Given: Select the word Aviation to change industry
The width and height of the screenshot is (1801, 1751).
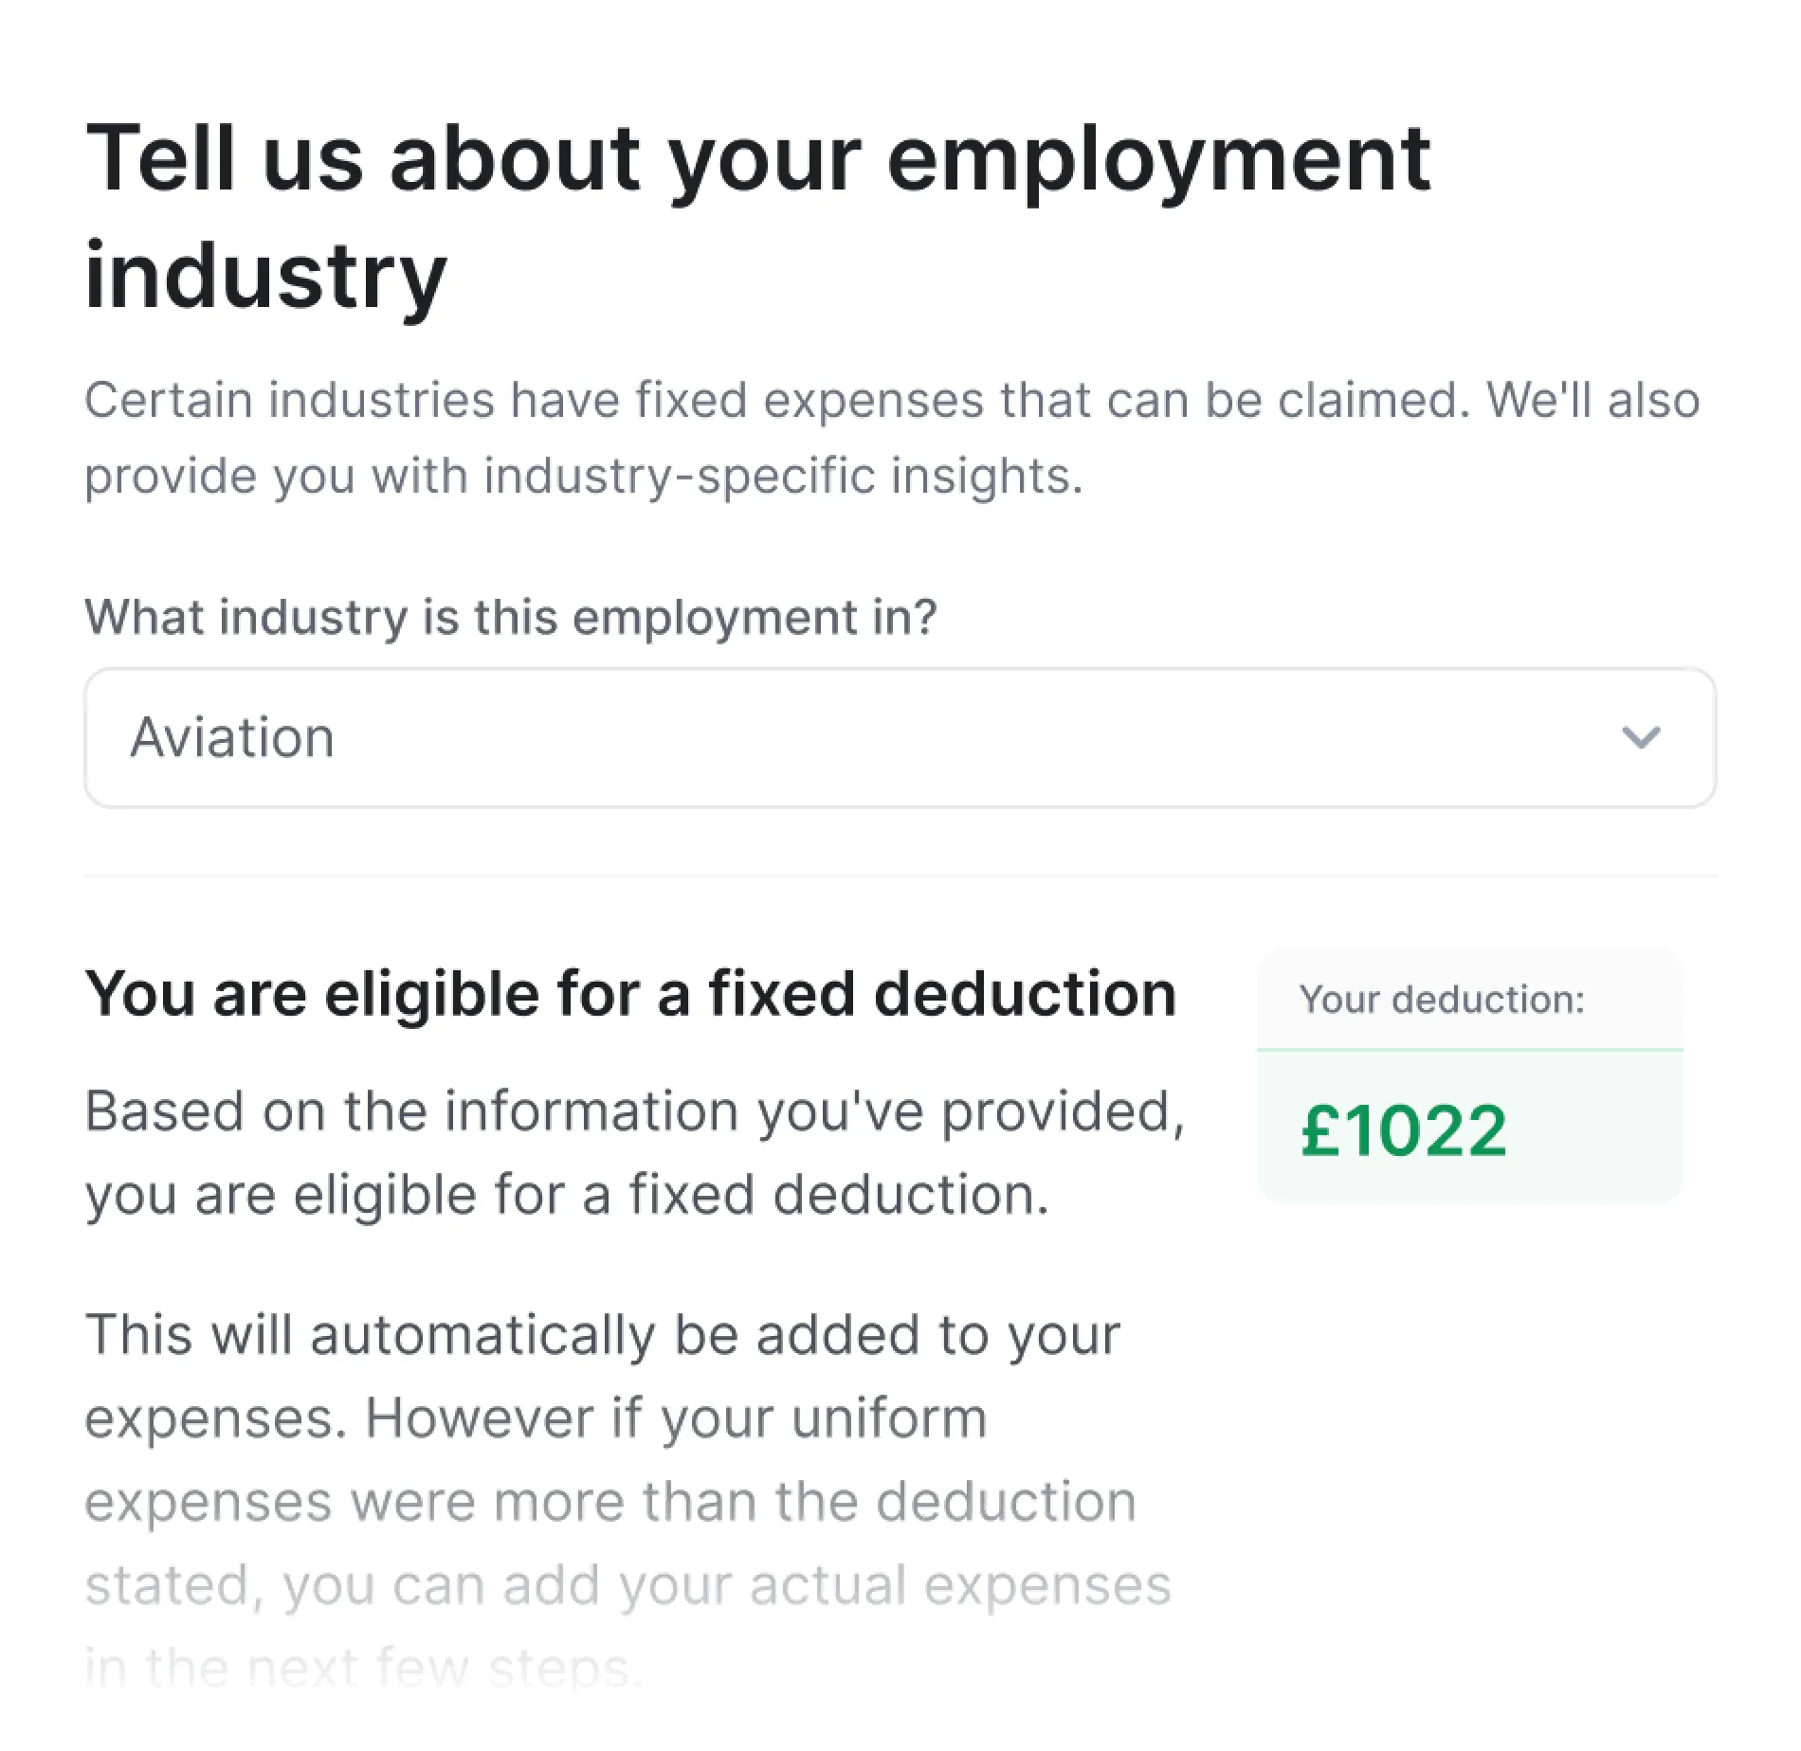Looking at the screenshot, I should pos(232,737).
